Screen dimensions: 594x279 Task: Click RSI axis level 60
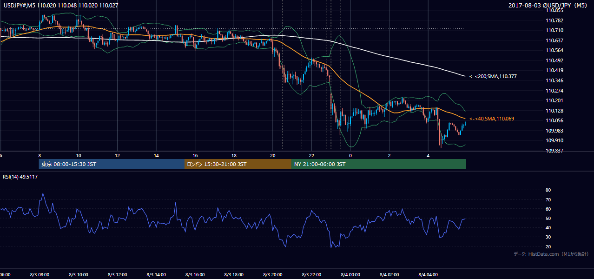548,209
